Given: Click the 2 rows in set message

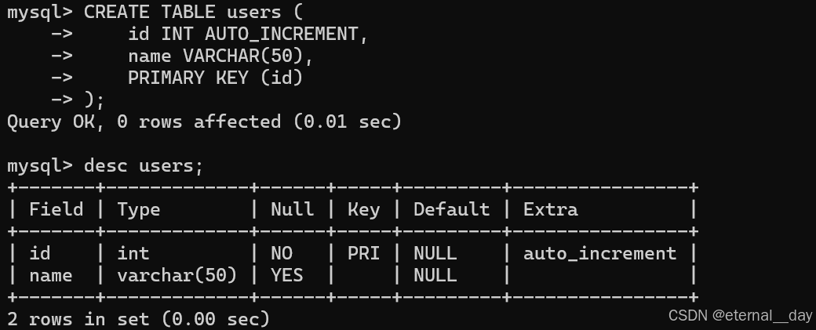Looking at the screenshot, I should 138,318.
